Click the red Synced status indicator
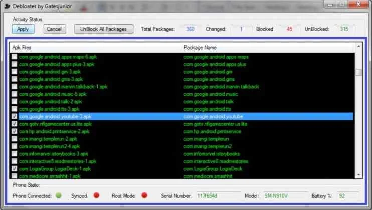372x210 pixels. click(x=96, y=195)
